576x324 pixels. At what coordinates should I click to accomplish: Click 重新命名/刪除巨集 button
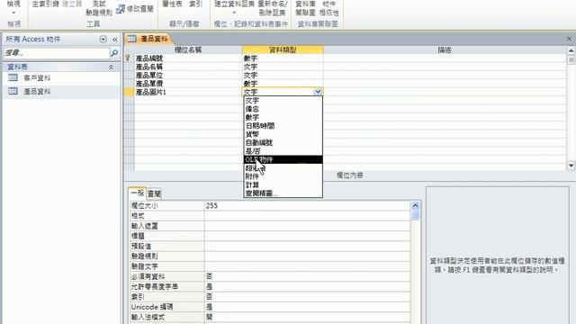tap(272, 8)
